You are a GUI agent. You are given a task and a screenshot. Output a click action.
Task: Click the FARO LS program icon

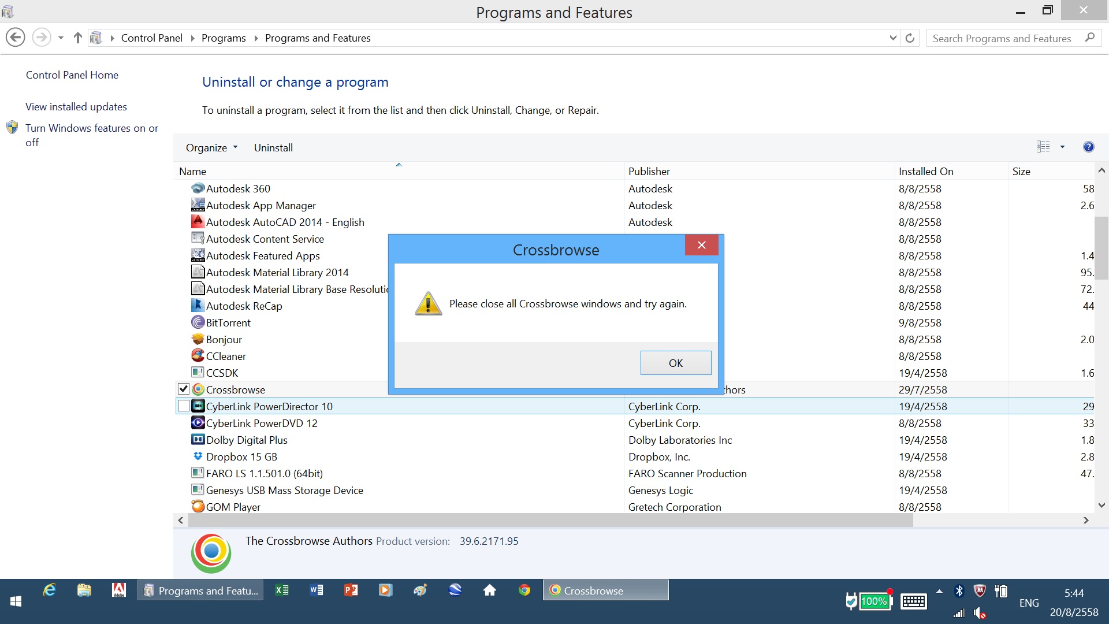198,473
